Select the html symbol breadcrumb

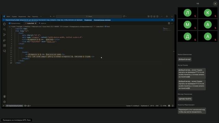[x=107, y=27]
